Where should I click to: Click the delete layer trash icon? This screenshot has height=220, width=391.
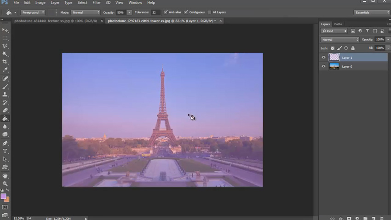382,218
